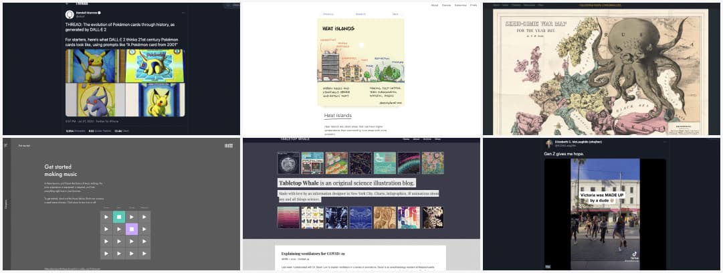Image resolution: width=723 pixels, height=273 pixels.
Task: Open Randall Munroe's profile avatar
Action: (x=70, y=14)
